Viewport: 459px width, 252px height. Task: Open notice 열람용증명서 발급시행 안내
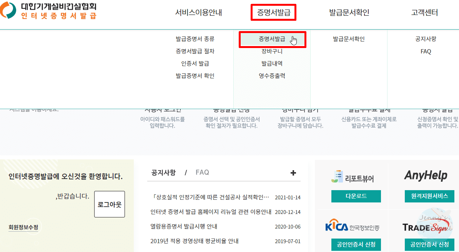pyautogui.click(x=184, y=227)
